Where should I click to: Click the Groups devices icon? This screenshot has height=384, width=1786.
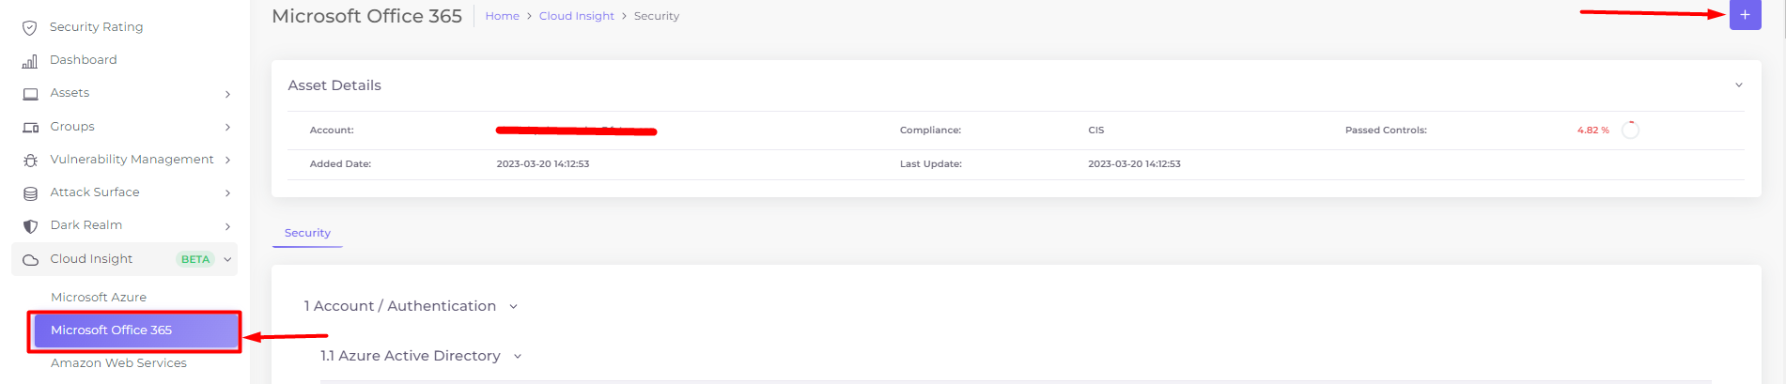pos(30,127)
